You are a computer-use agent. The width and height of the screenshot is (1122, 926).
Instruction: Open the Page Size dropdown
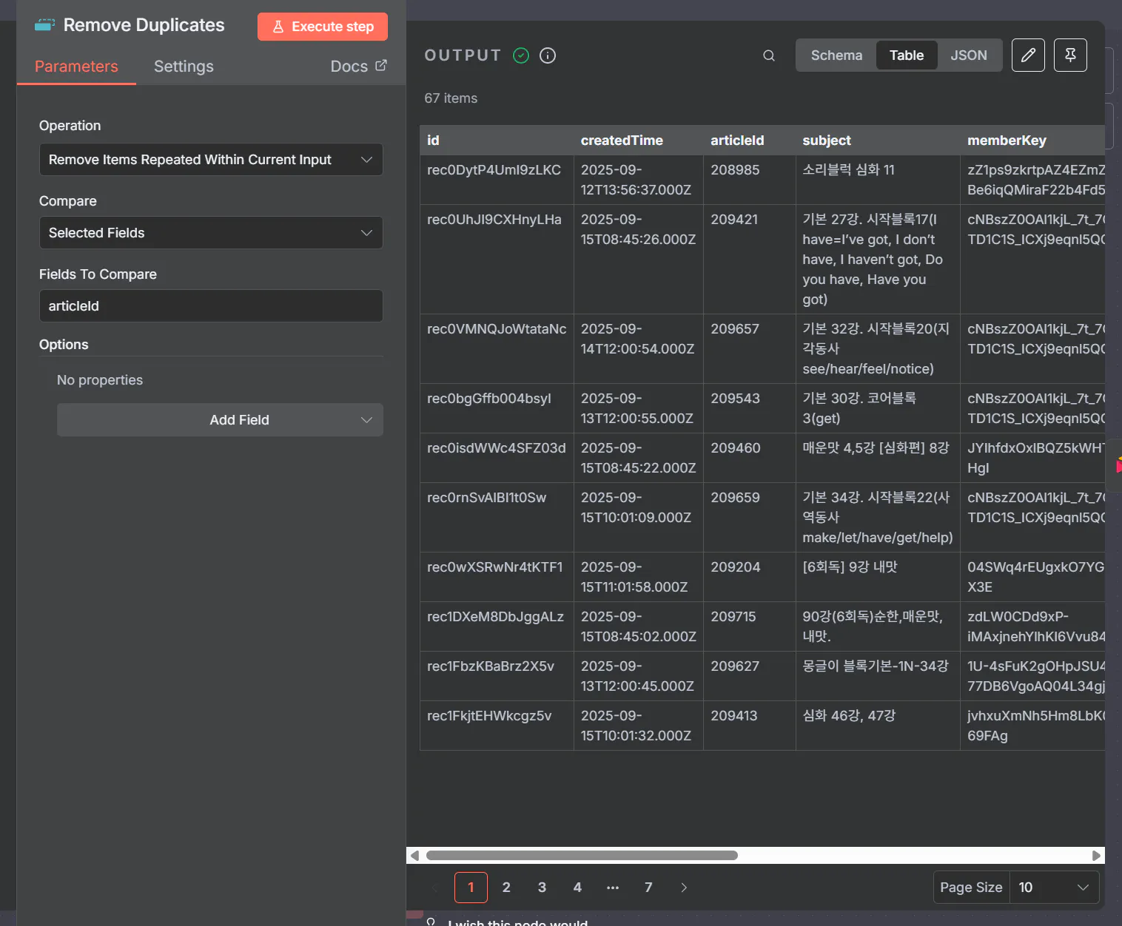pos(1052,888)
